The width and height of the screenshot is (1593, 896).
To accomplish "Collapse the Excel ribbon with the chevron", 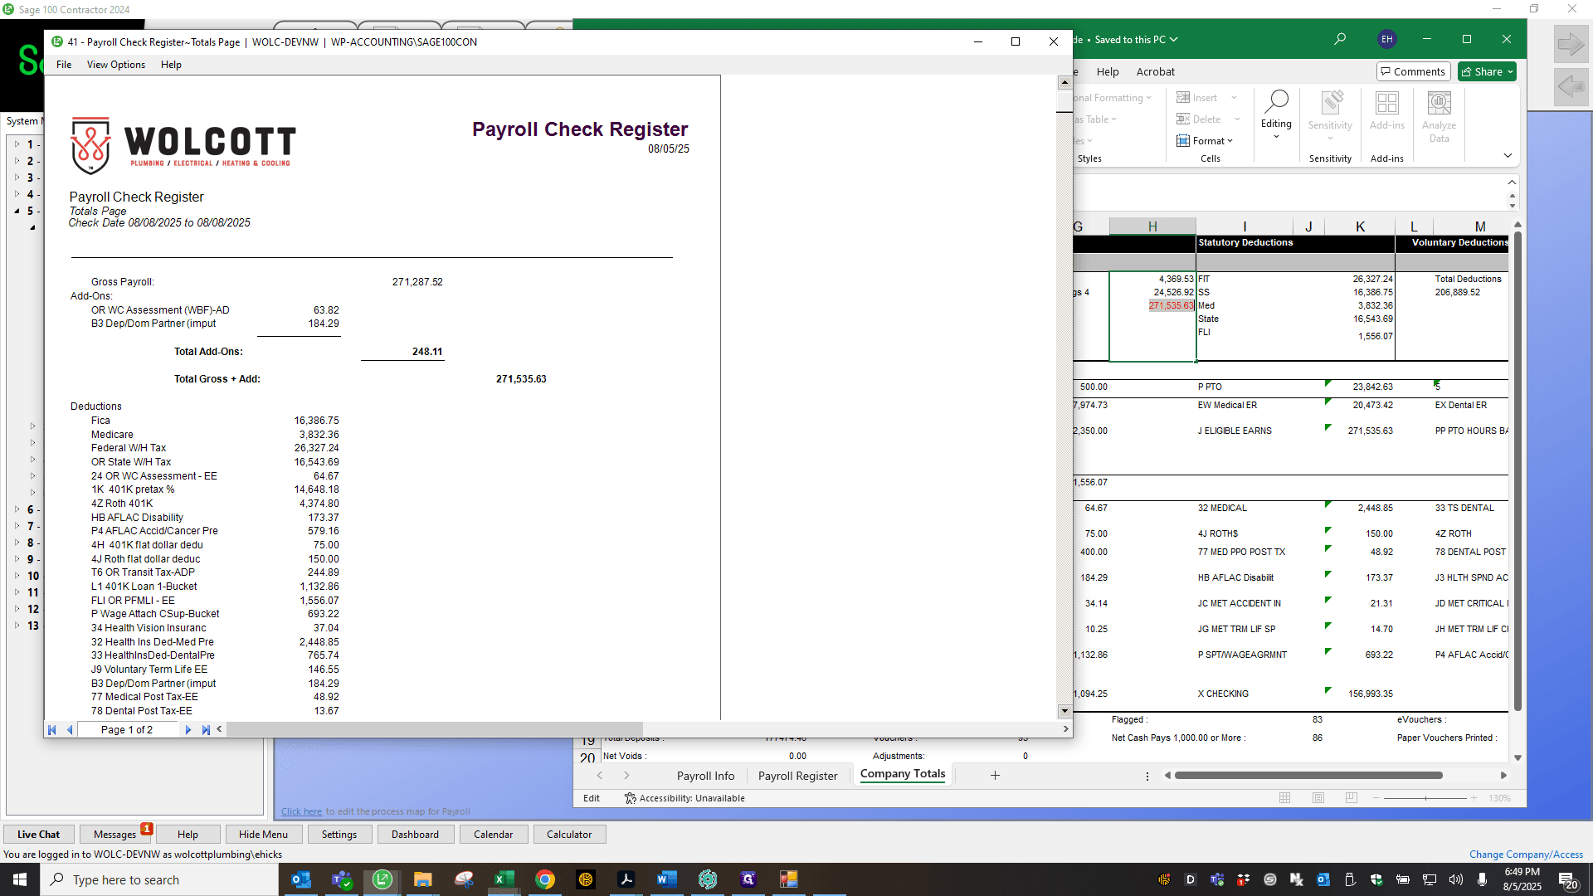I will 1508,155.
